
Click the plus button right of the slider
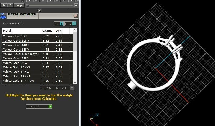(76, 6)
